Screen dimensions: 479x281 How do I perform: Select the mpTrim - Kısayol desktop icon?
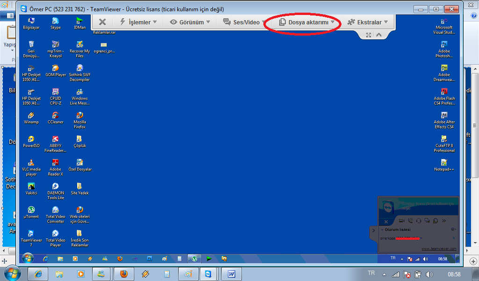56,49
